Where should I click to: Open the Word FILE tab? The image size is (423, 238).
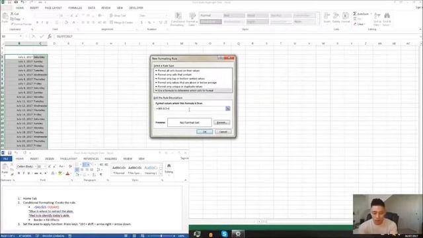[6, 159]
